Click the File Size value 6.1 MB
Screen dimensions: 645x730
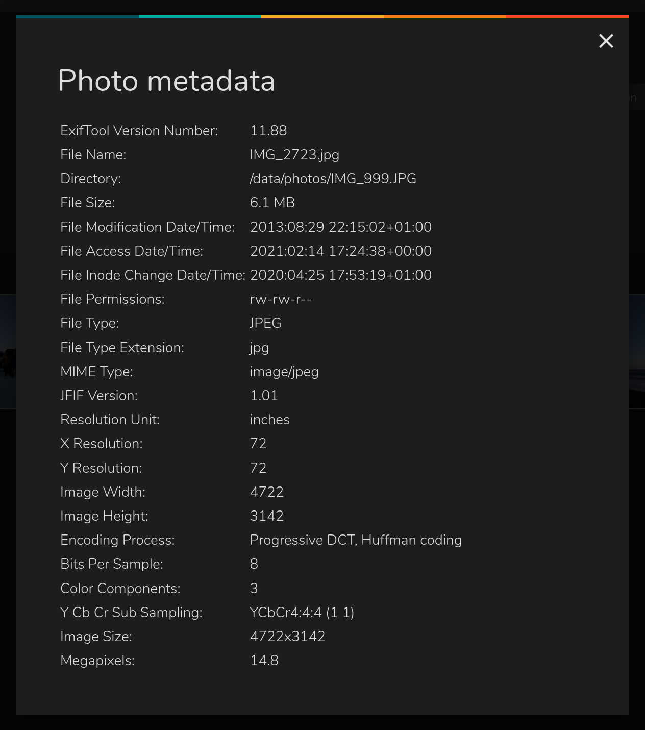click(272, 202)
